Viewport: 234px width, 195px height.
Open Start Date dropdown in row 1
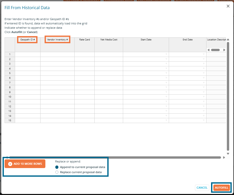tap(166, 54)
